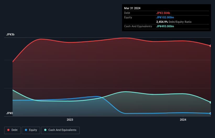The height and width of the screenshot is (138, 215).
Task: Click Cash And Equivalents label in tooltip
Action: [138, 26]
